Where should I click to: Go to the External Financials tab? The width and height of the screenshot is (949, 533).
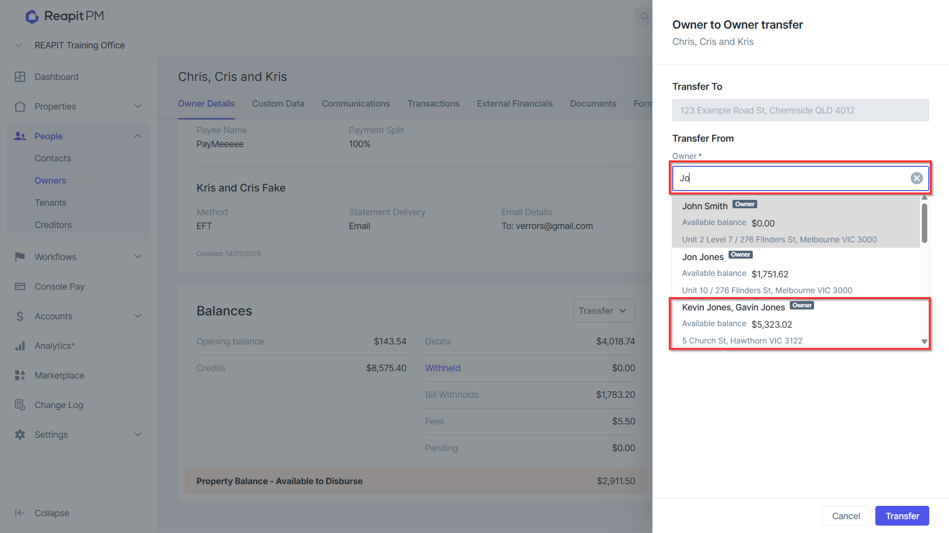pyautogui.click(x=515, y=104)
